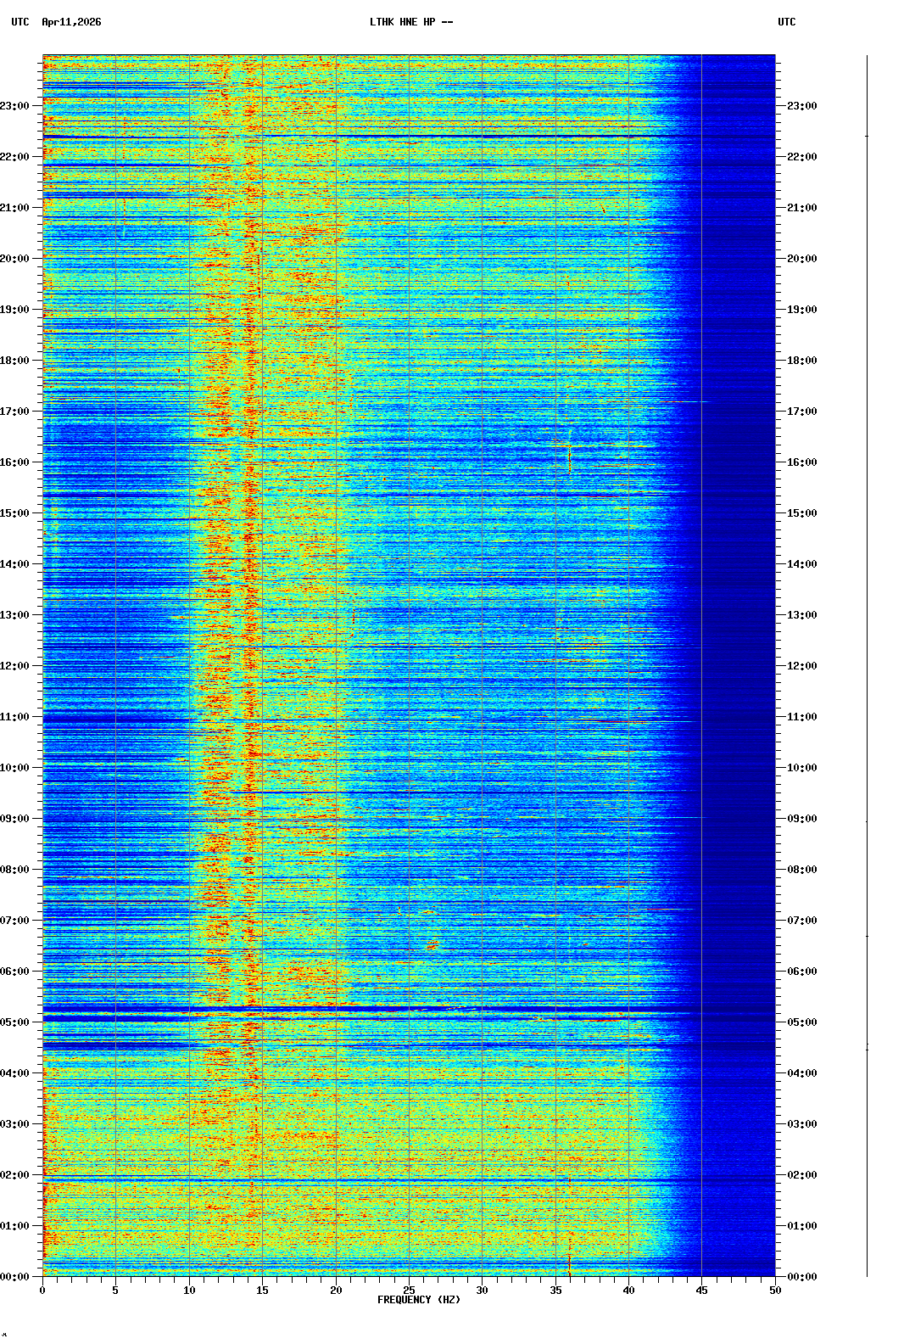904x1344 pixels.
Task: Click the 10 Hz frequency tick label
Action: pos(189,1291)
